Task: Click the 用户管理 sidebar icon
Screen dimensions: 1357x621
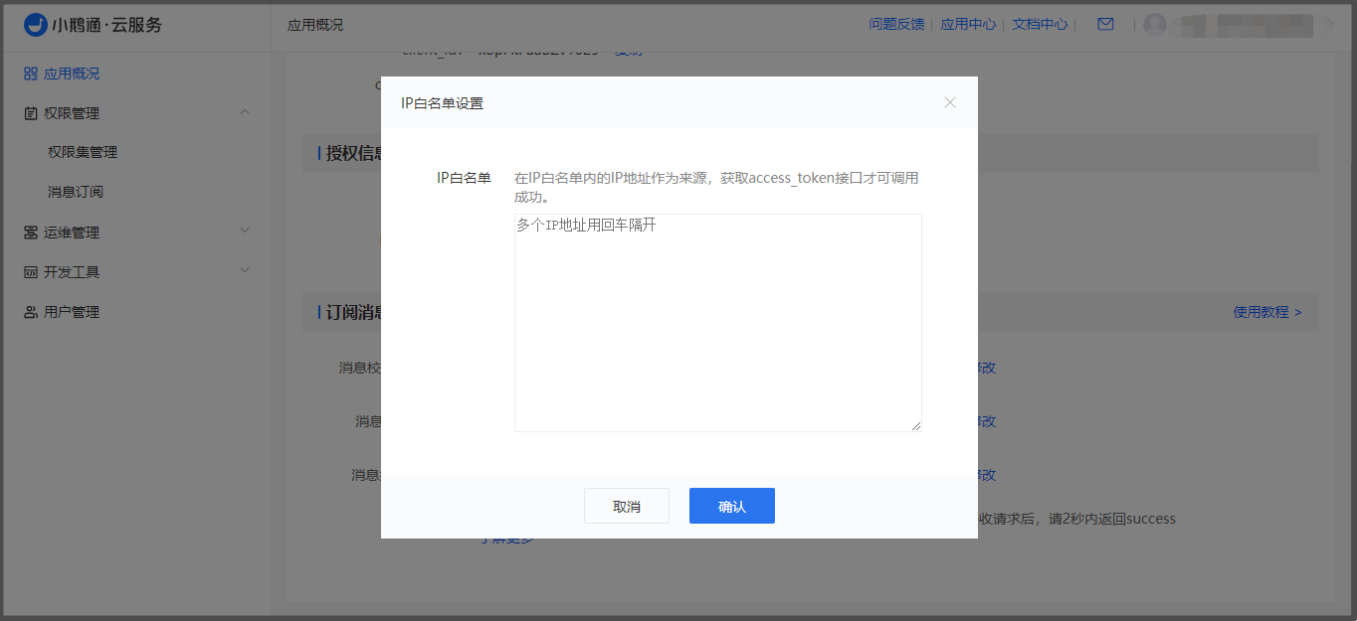Action: pos(31,312)
